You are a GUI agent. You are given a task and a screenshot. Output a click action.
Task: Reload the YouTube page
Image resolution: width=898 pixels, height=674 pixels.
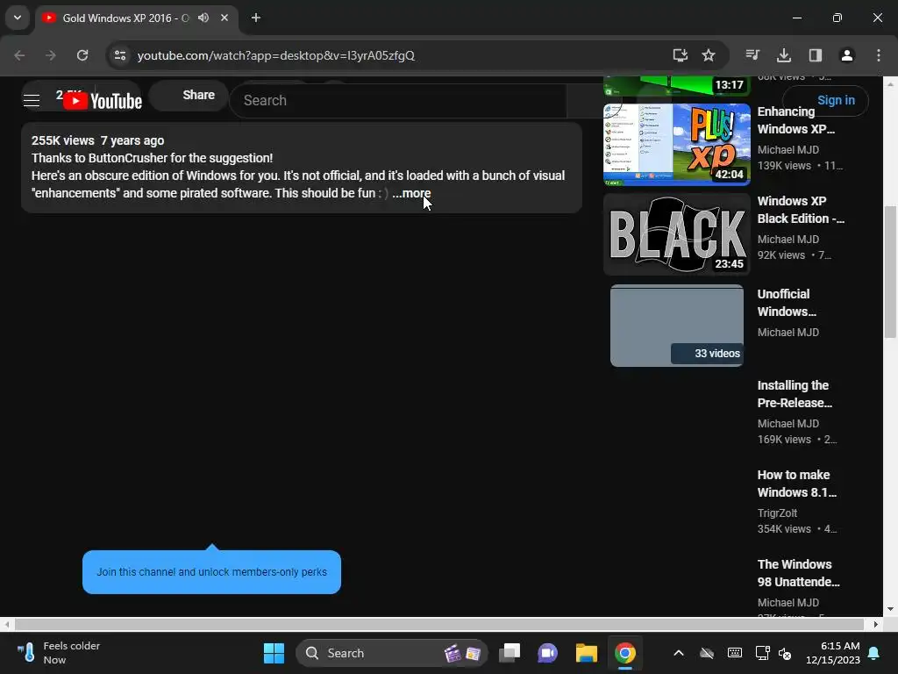point(82,55)
